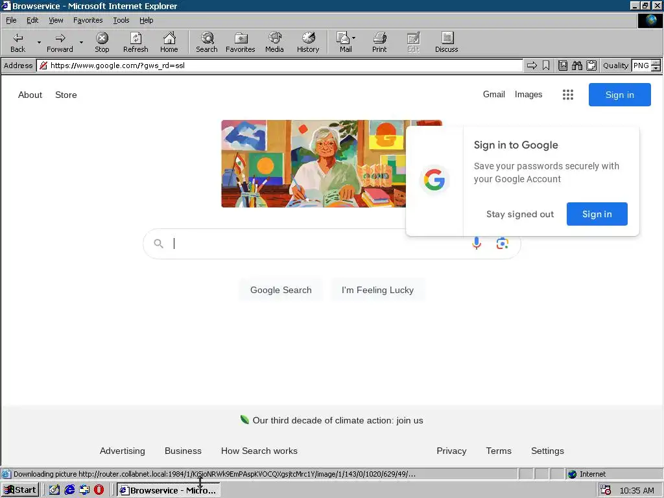Open the Google apps grid icon
The height and width of the screenshot is (498, 664).
(x=568, y=95)
